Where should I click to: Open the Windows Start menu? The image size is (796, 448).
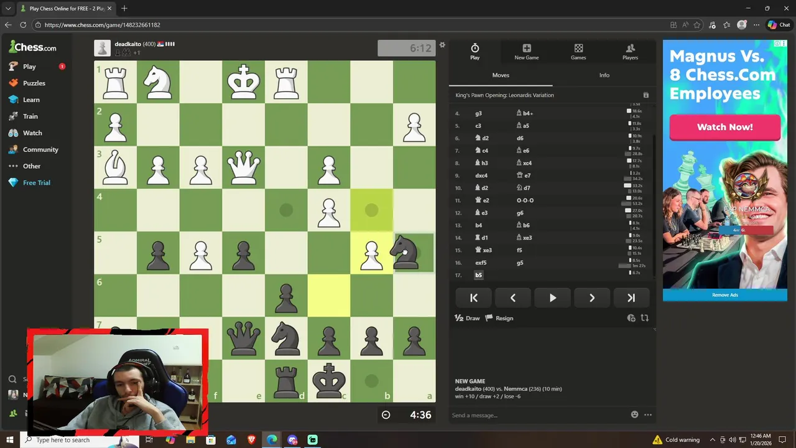click(x=9, y=440)
